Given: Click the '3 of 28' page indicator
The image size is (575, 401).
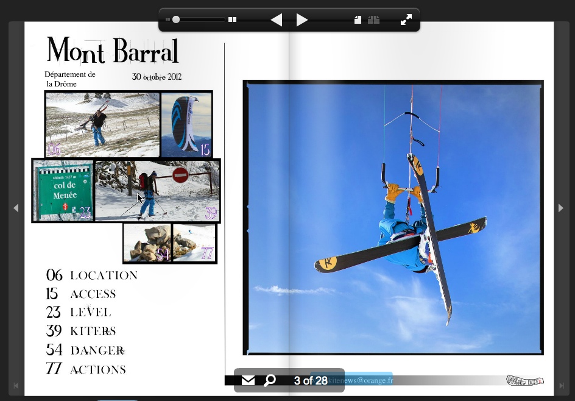Looking at the screenshot, I should coord(311,381).
